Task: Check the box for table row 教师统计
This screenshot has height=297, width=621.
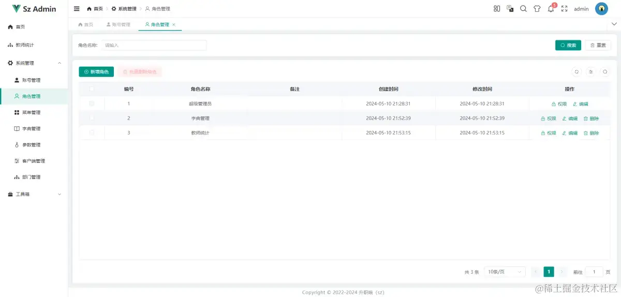Action: click(92, 133)
